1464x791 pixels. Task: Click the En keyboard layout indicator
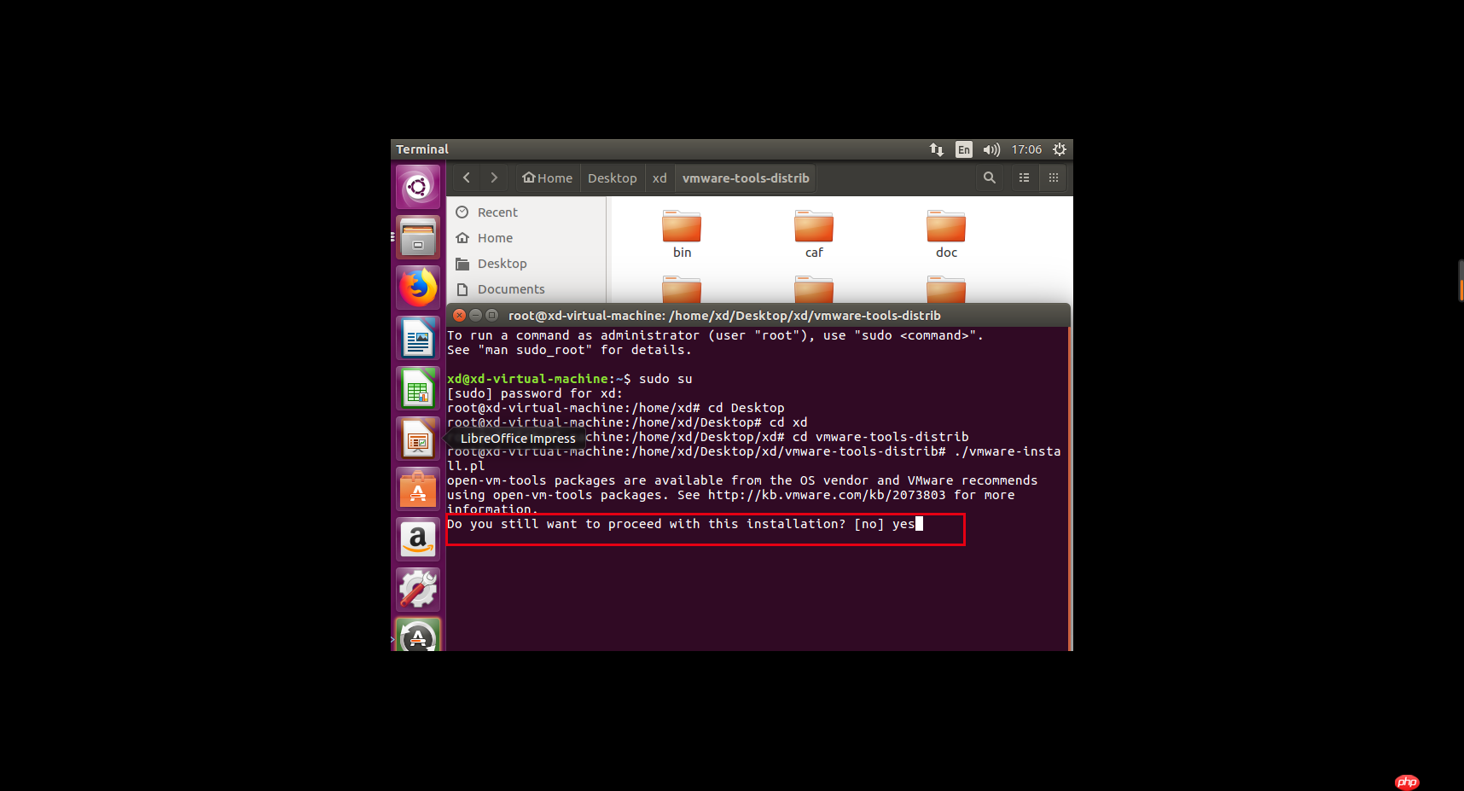963,148
